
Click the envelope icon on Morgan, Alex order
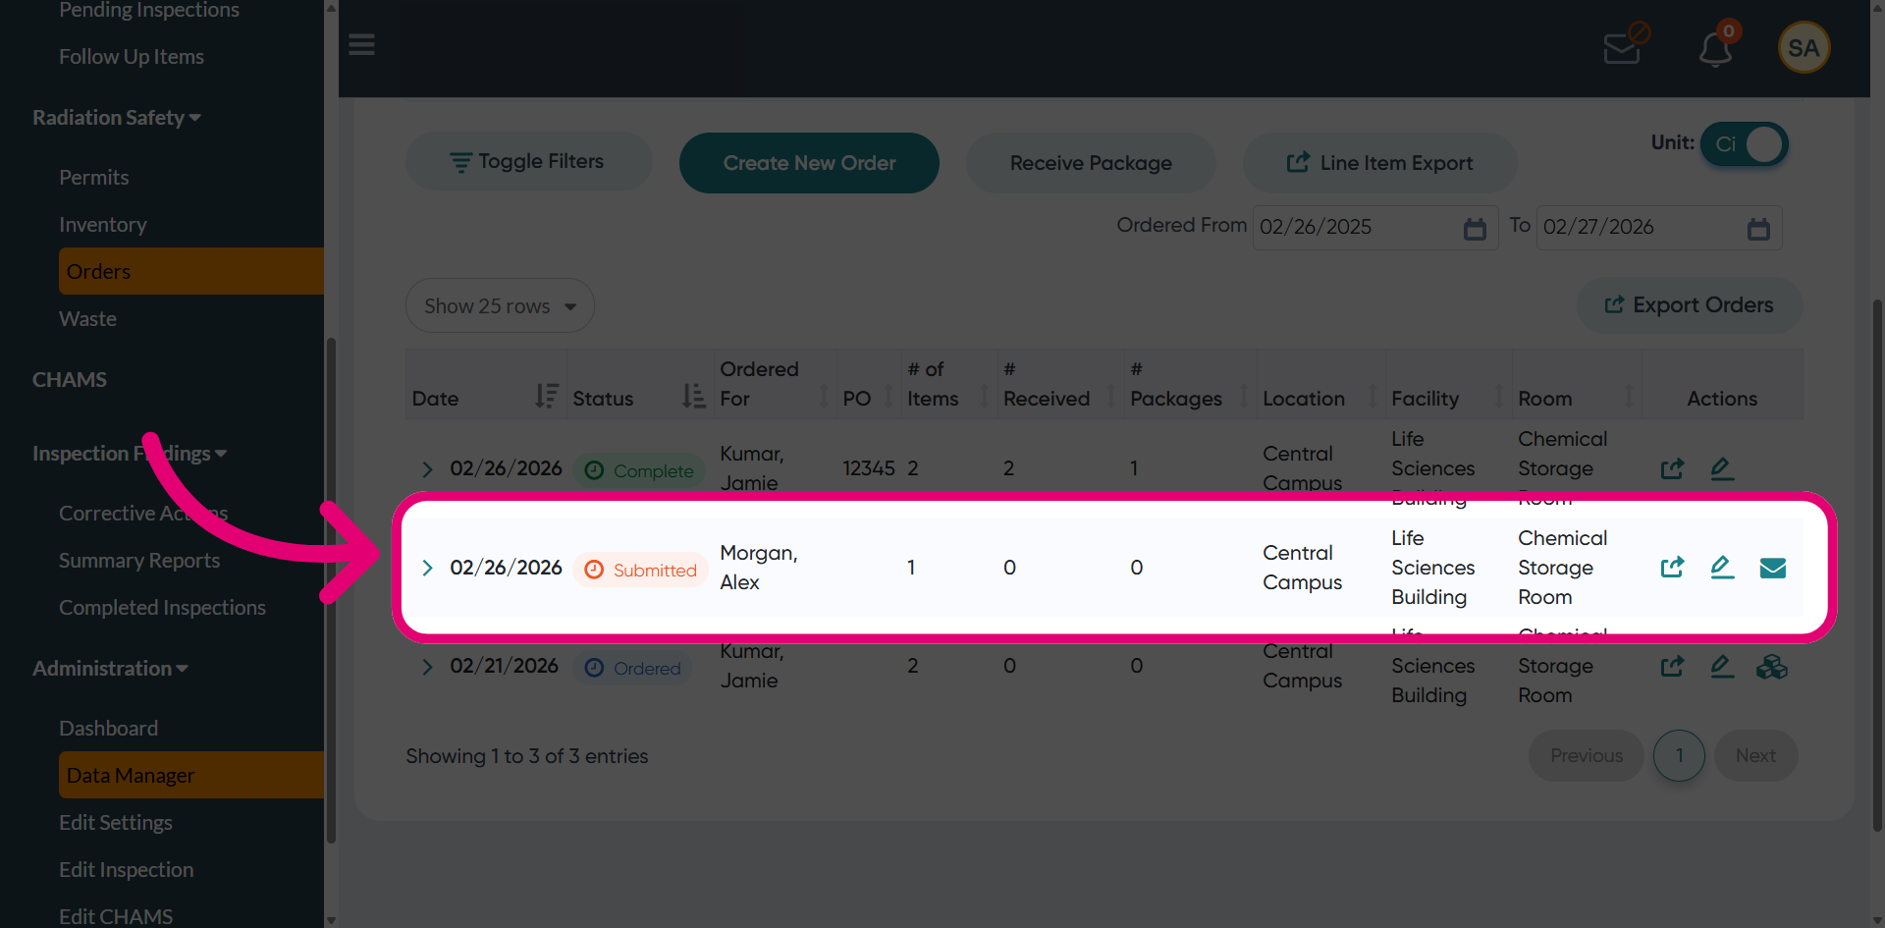coord(1772,568)
